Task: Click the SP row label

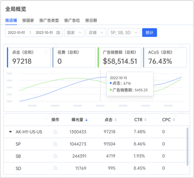Action: coord(18,144)
